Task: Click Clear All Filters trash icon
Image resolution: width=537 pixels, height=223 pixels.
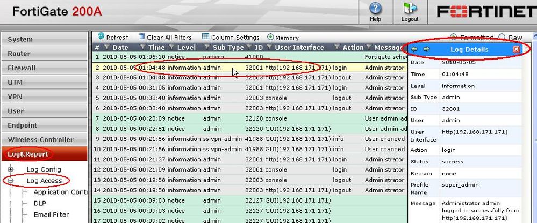Action: click(x=142, y=36)
